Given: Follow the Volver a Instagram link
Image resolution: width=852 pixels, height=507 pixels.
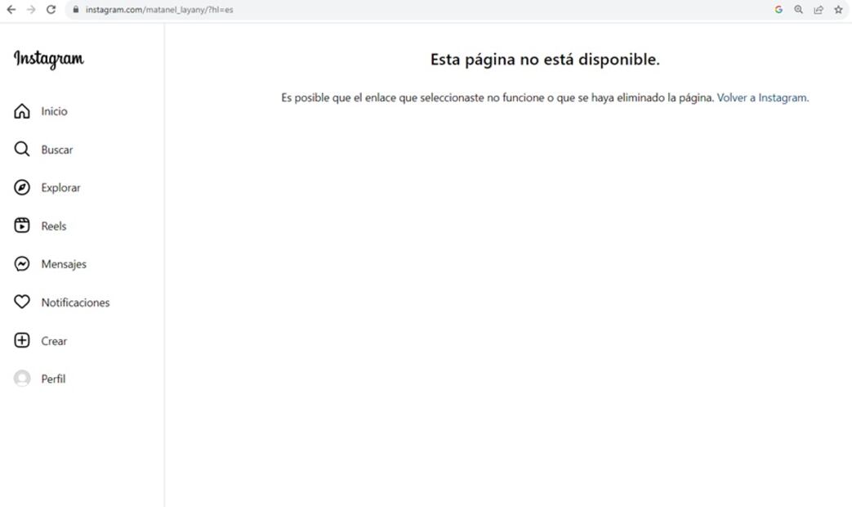Looking at the screenshot, I should click(761, 96).
